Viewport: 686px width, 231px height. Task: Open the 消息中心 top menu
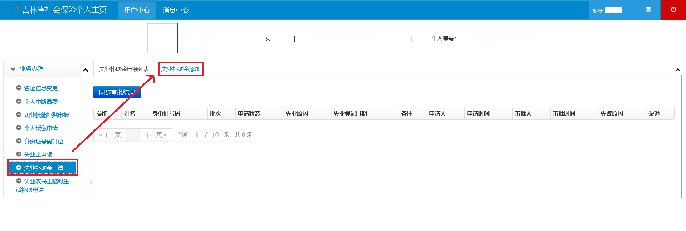[175, 10]
